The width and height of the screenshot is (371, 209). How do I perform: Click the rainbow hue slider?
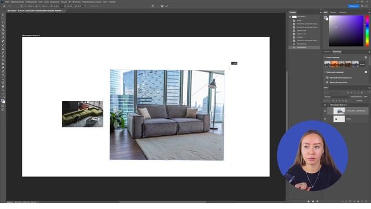[x=367, y=31]
